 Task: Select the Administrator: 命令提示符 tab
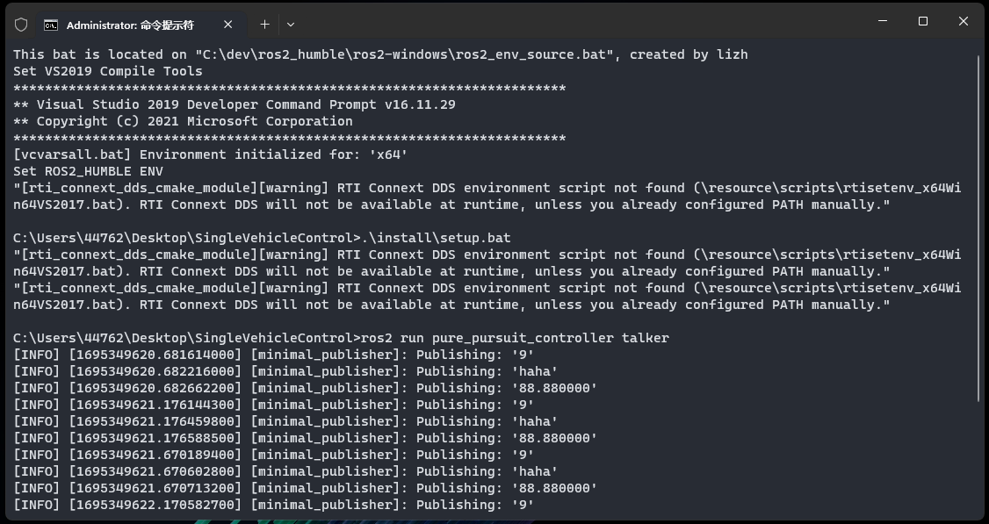[130, 25]
